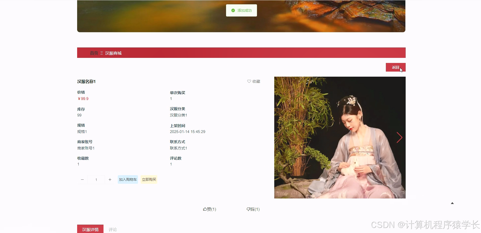This screenshot has height=233, width=481.
Task: Toggle the 收藏 favorite state
Action: pos(253,81)
